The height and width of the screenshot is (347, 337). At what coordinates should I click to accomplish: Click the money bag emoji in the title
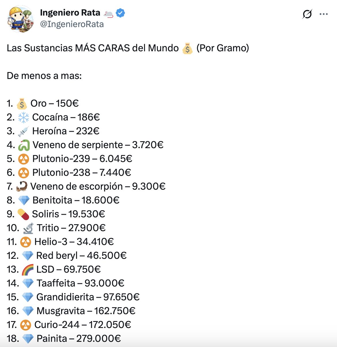pos(187,48)
